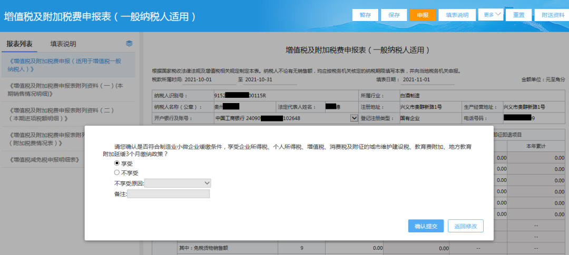Expand the 更多 menu in top toolbar
This screenshot has height=255, width=569.
tap(490, 15)
